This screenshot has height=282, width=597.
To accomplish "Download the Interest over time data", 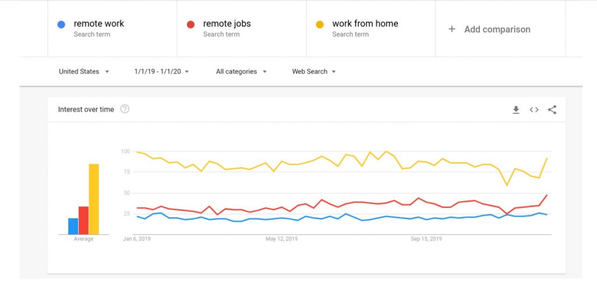I will 516,110.
